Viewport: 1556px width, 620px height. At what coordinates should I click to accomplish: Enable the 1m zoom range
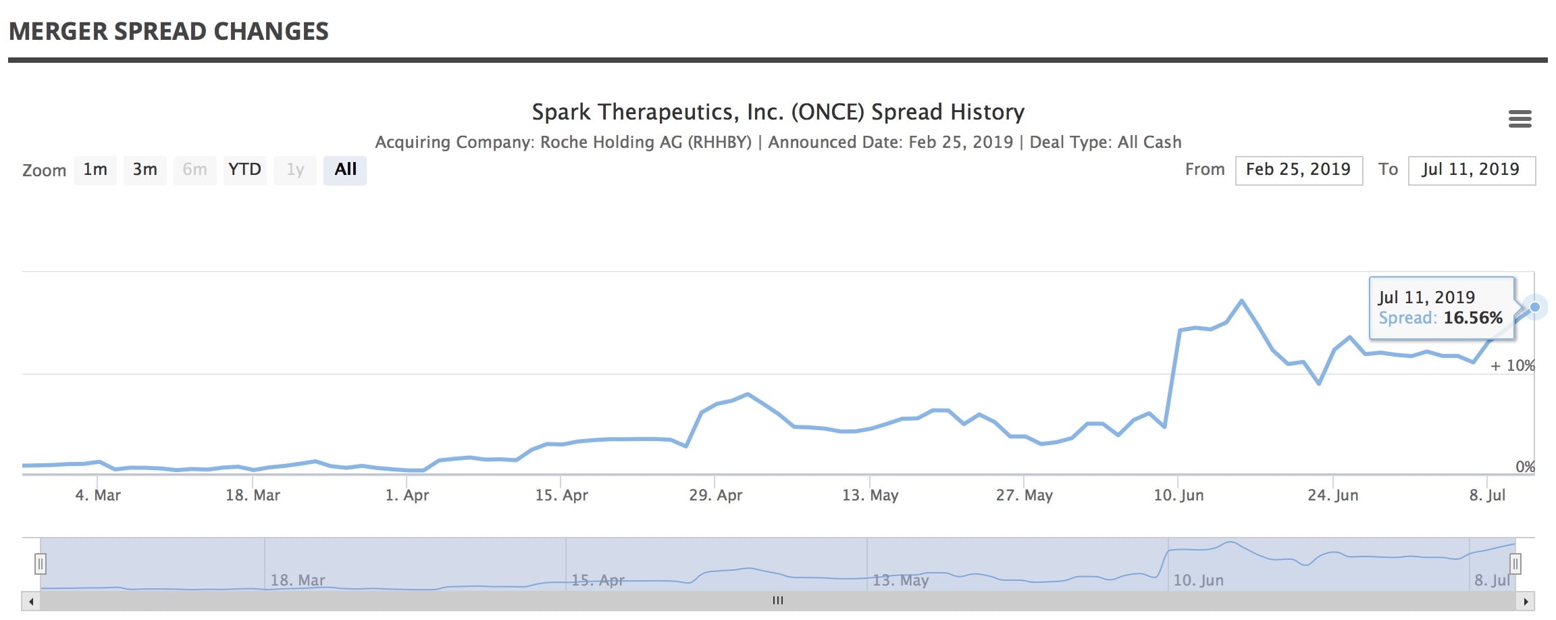click(x=95, y=170)
